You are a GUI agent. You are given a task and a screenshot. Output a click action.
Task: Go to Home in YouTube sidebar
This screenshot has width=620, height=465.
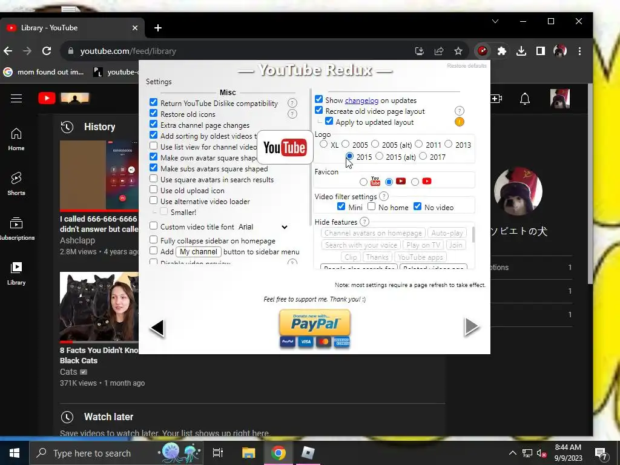click(16, 139)
